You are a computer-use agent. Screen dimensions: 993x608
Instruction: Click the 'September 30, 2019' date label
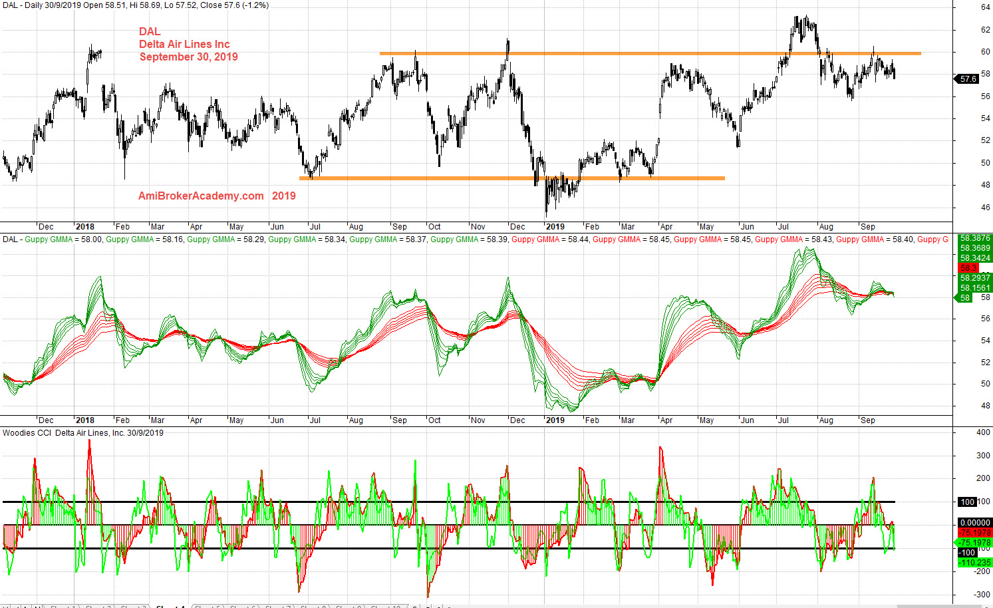coord(189,57)
